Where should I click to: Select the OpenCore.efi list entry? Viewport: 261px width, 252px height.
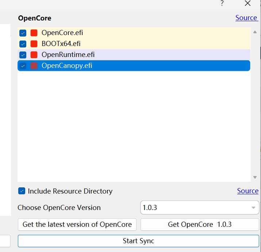[62, 33]
